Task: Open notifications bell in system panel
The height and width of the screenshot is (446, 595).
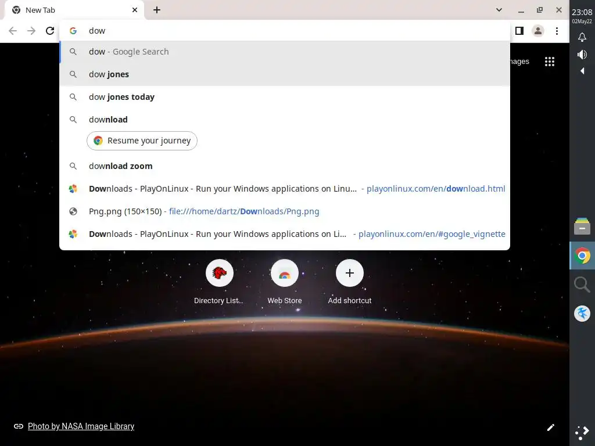Action: (582, 37)
